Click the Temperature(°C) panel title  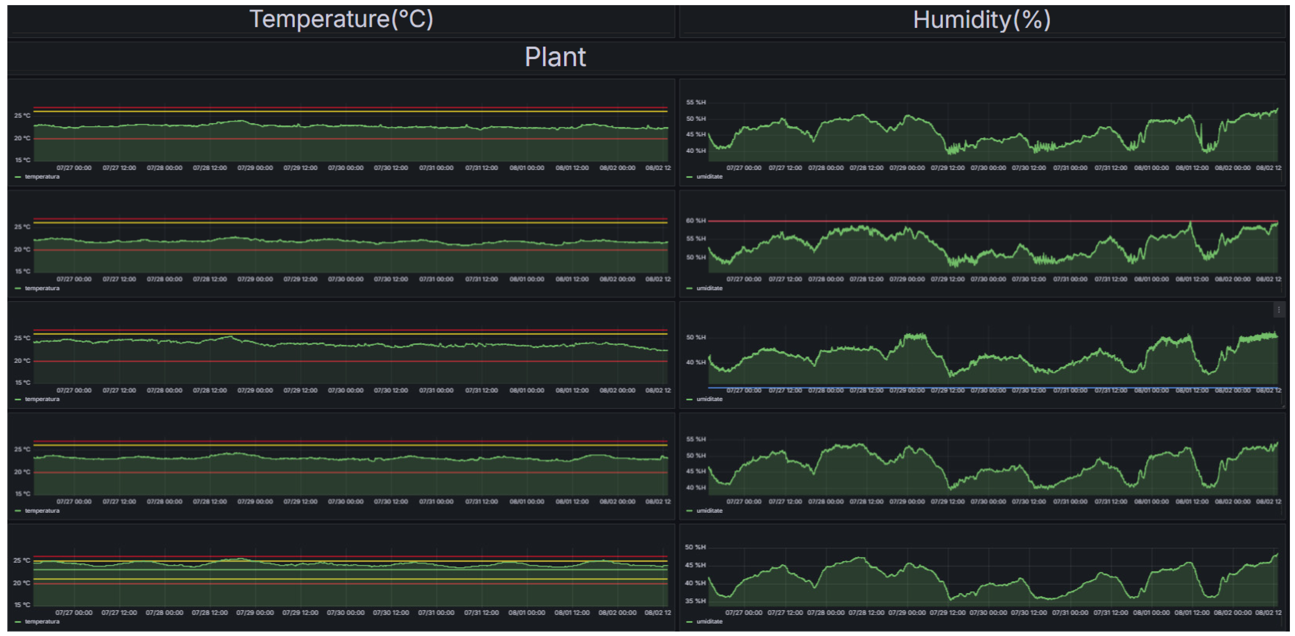click(341, 19)
